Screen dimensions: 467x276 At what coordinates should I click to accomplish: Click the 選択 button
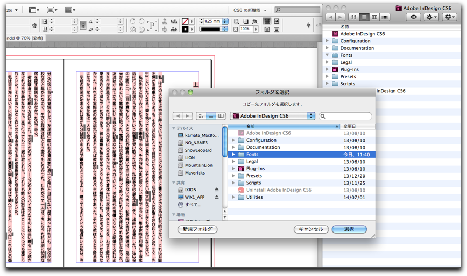(349, 229)
